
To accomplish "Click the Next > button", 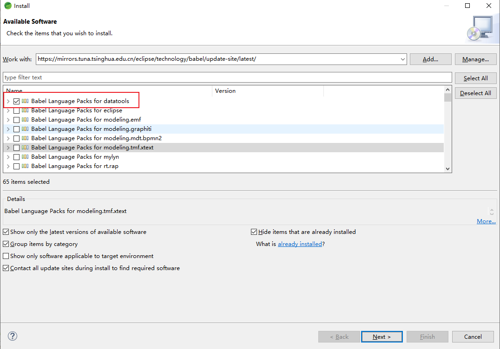I will 382,336.
